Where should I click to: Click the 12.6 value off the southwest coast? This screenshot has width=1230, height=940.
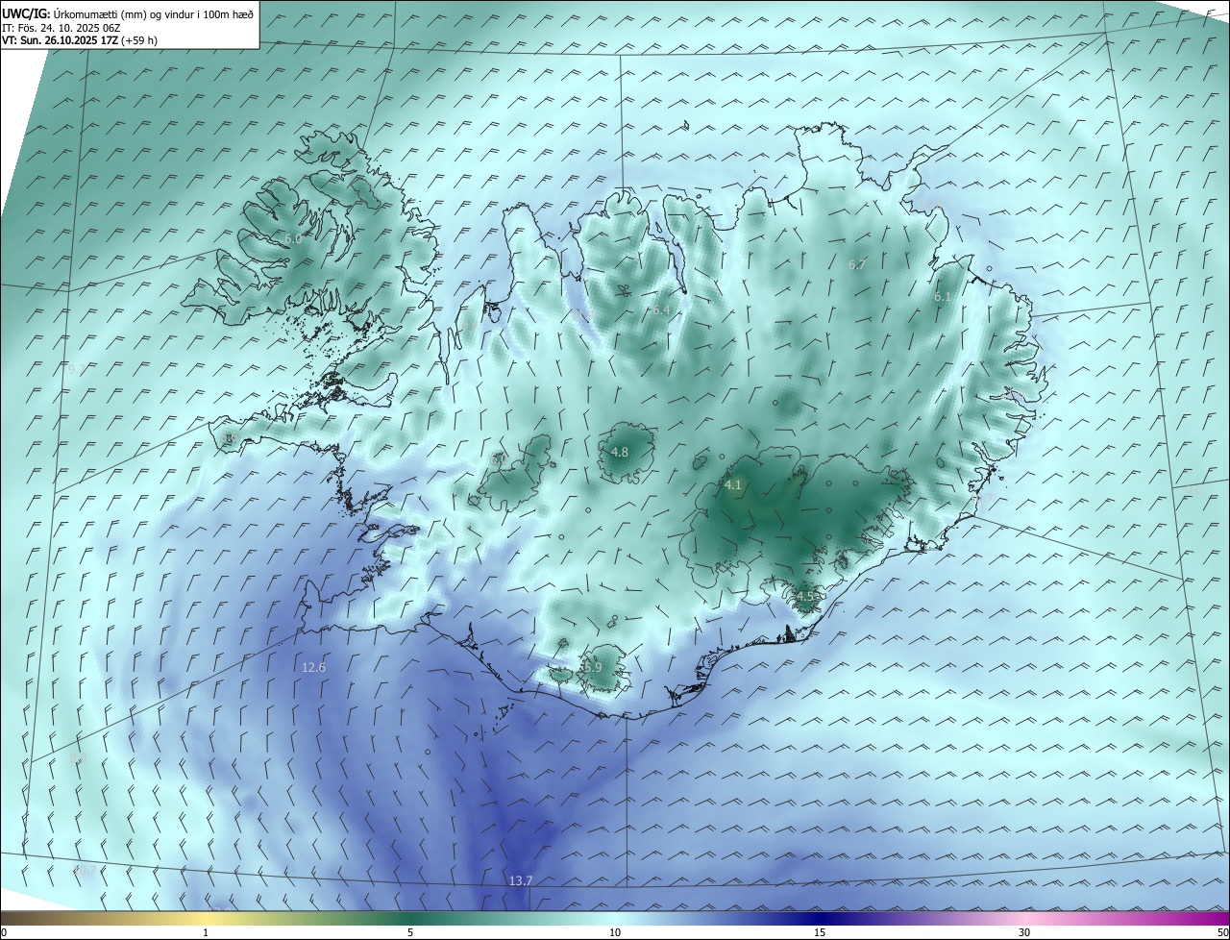313,667
